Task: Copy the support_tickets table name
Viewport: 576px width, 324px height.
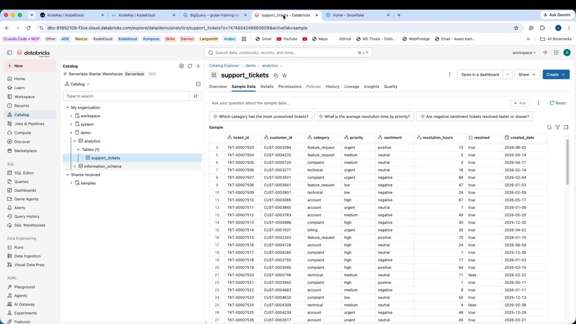Action: coord(276,76)
